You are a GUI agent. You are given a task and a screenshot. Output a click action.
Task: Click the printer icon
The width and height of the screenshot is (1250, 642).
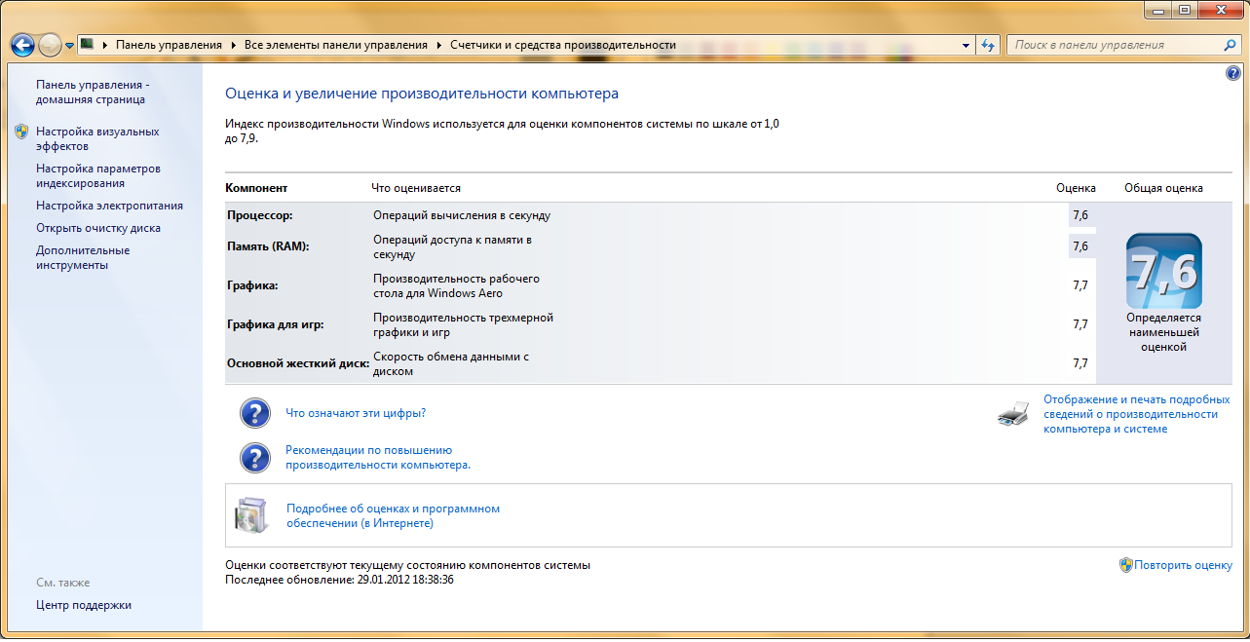tap(1013, 414)
